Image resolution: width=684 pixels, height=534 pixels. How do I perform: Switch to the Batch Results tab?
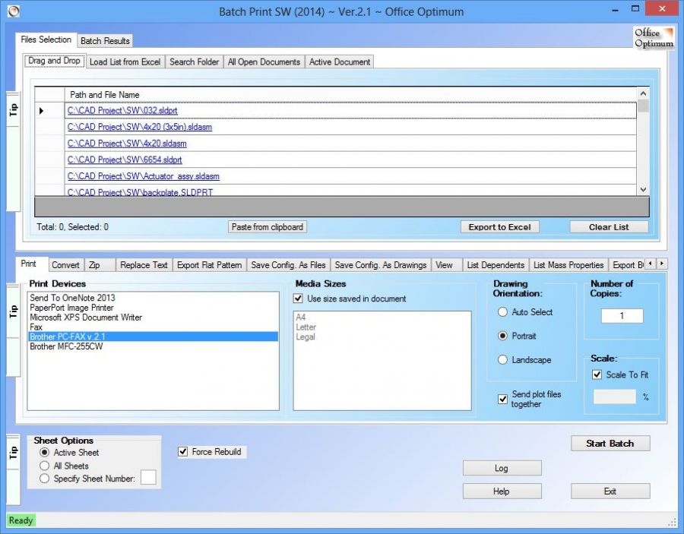tap(105, 41)
